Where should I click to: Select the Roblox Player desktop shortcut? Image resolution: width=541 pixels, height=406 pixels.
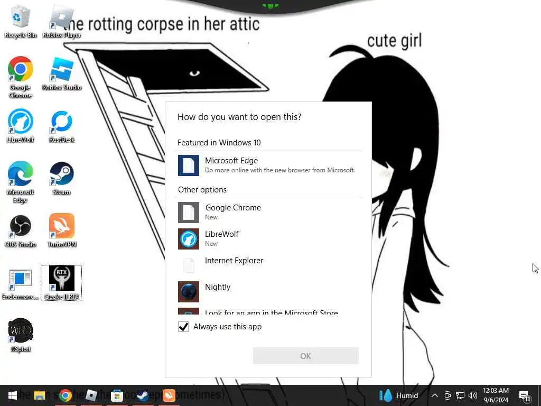tap(62, 21)
